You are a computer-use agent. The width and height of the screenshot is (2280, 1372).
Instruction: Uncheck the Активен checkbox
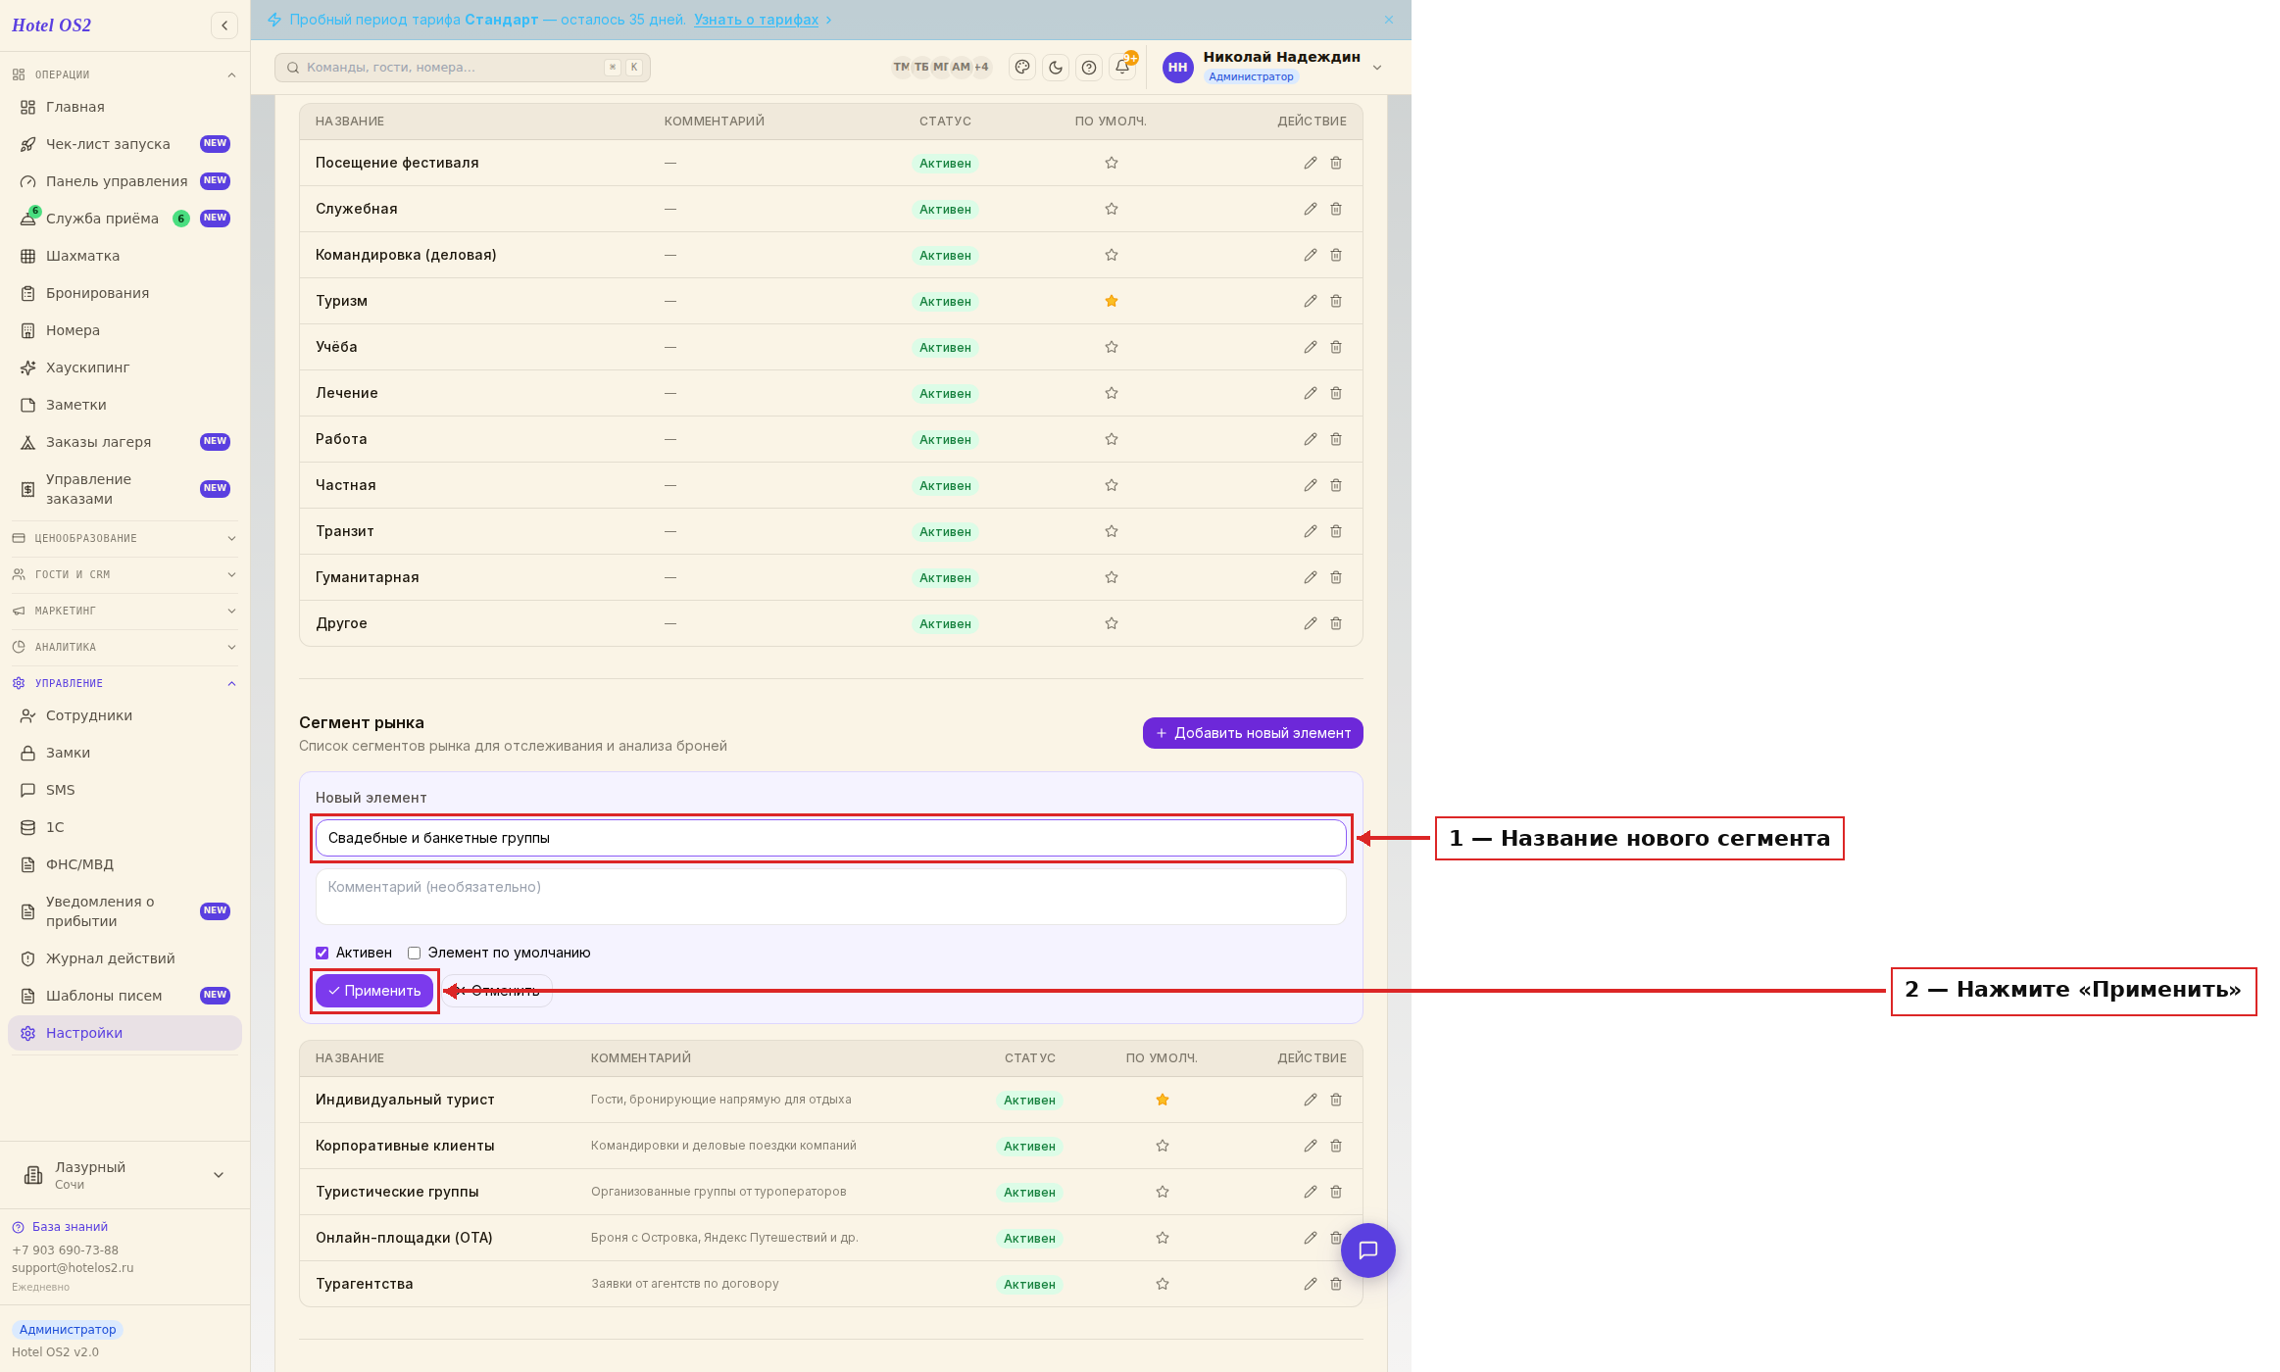coord(322,953)
